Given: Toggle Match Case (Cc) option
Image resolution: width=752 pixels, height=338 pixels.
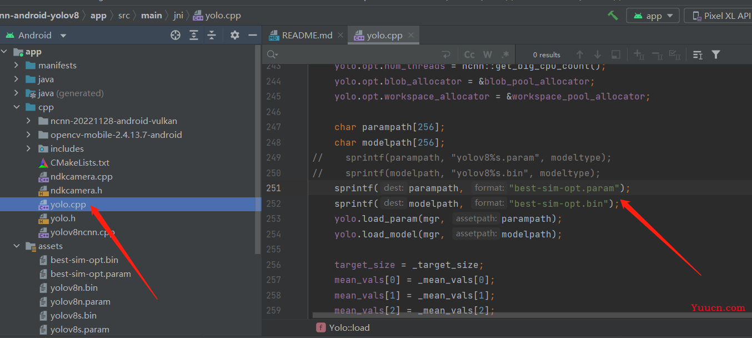Looking at the screenshot, I should (470, 54).
